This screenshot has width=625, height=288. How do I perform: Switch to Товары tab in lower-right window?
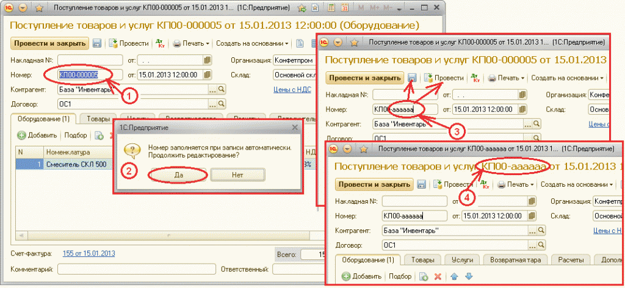(423, 260)
